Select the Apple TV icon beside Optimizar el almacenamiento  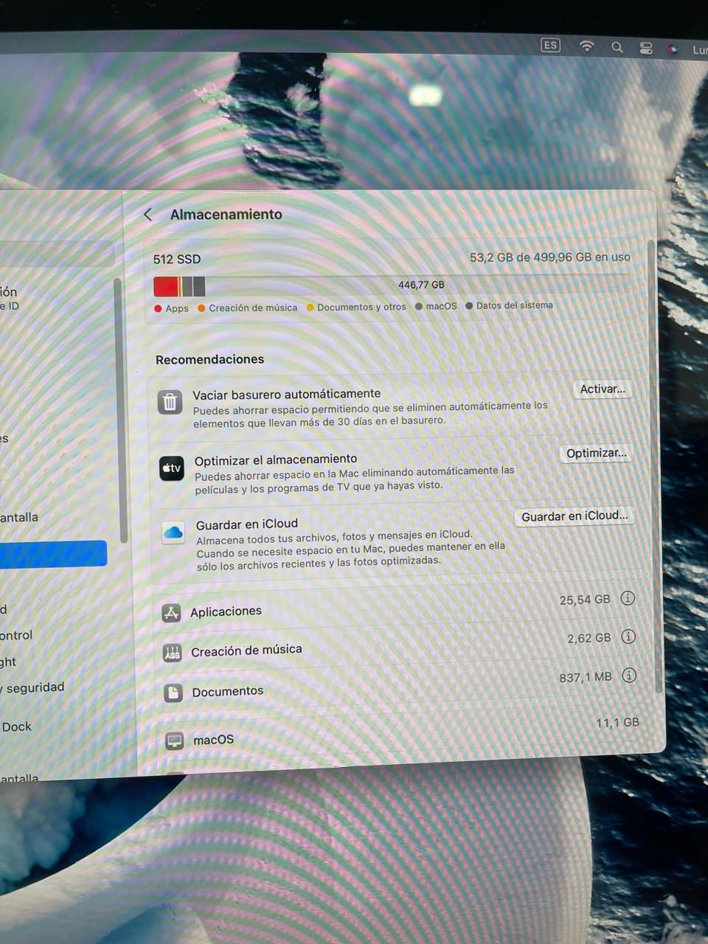[x=171, y=468]
